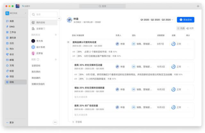Open DING in left sidebar

pyautogui.click(x=10, y=27)
